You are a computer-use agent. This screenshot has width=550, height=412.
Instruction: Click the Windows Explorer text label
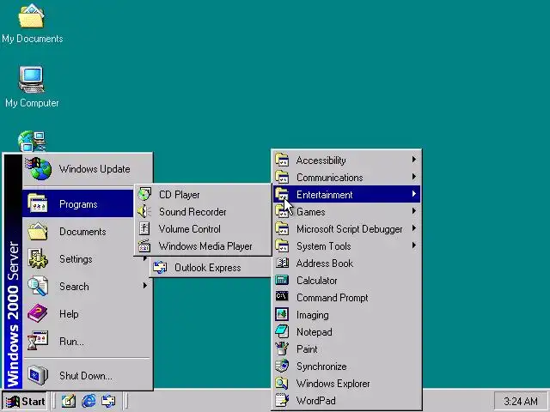click(333, 384)
